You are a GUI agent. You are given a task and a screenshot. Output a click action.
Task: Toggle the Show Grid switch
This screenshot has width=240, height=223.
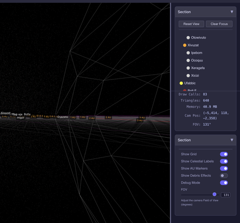[x=224, y=154]
